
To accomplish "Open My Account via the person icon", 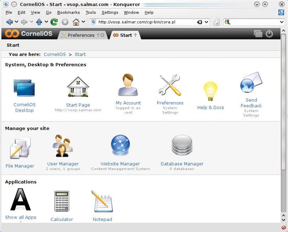I will pos(128,85).
